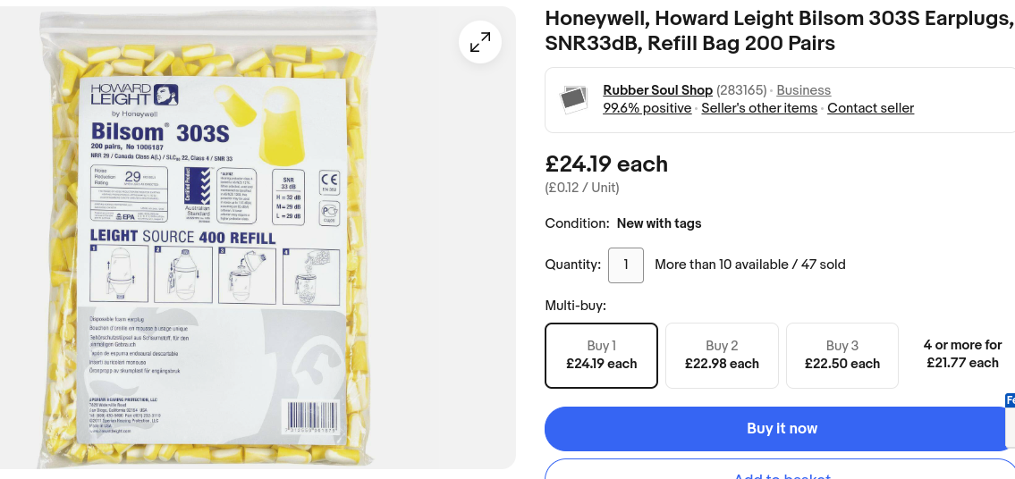
Task: Choose Buy 3 at £22.50 each
Action: 842,355
